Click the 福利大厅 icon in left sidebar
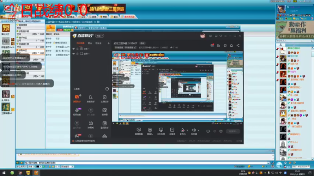Image resolution: width=314 pixels, height=176 pixels. (x=6, y=28)
